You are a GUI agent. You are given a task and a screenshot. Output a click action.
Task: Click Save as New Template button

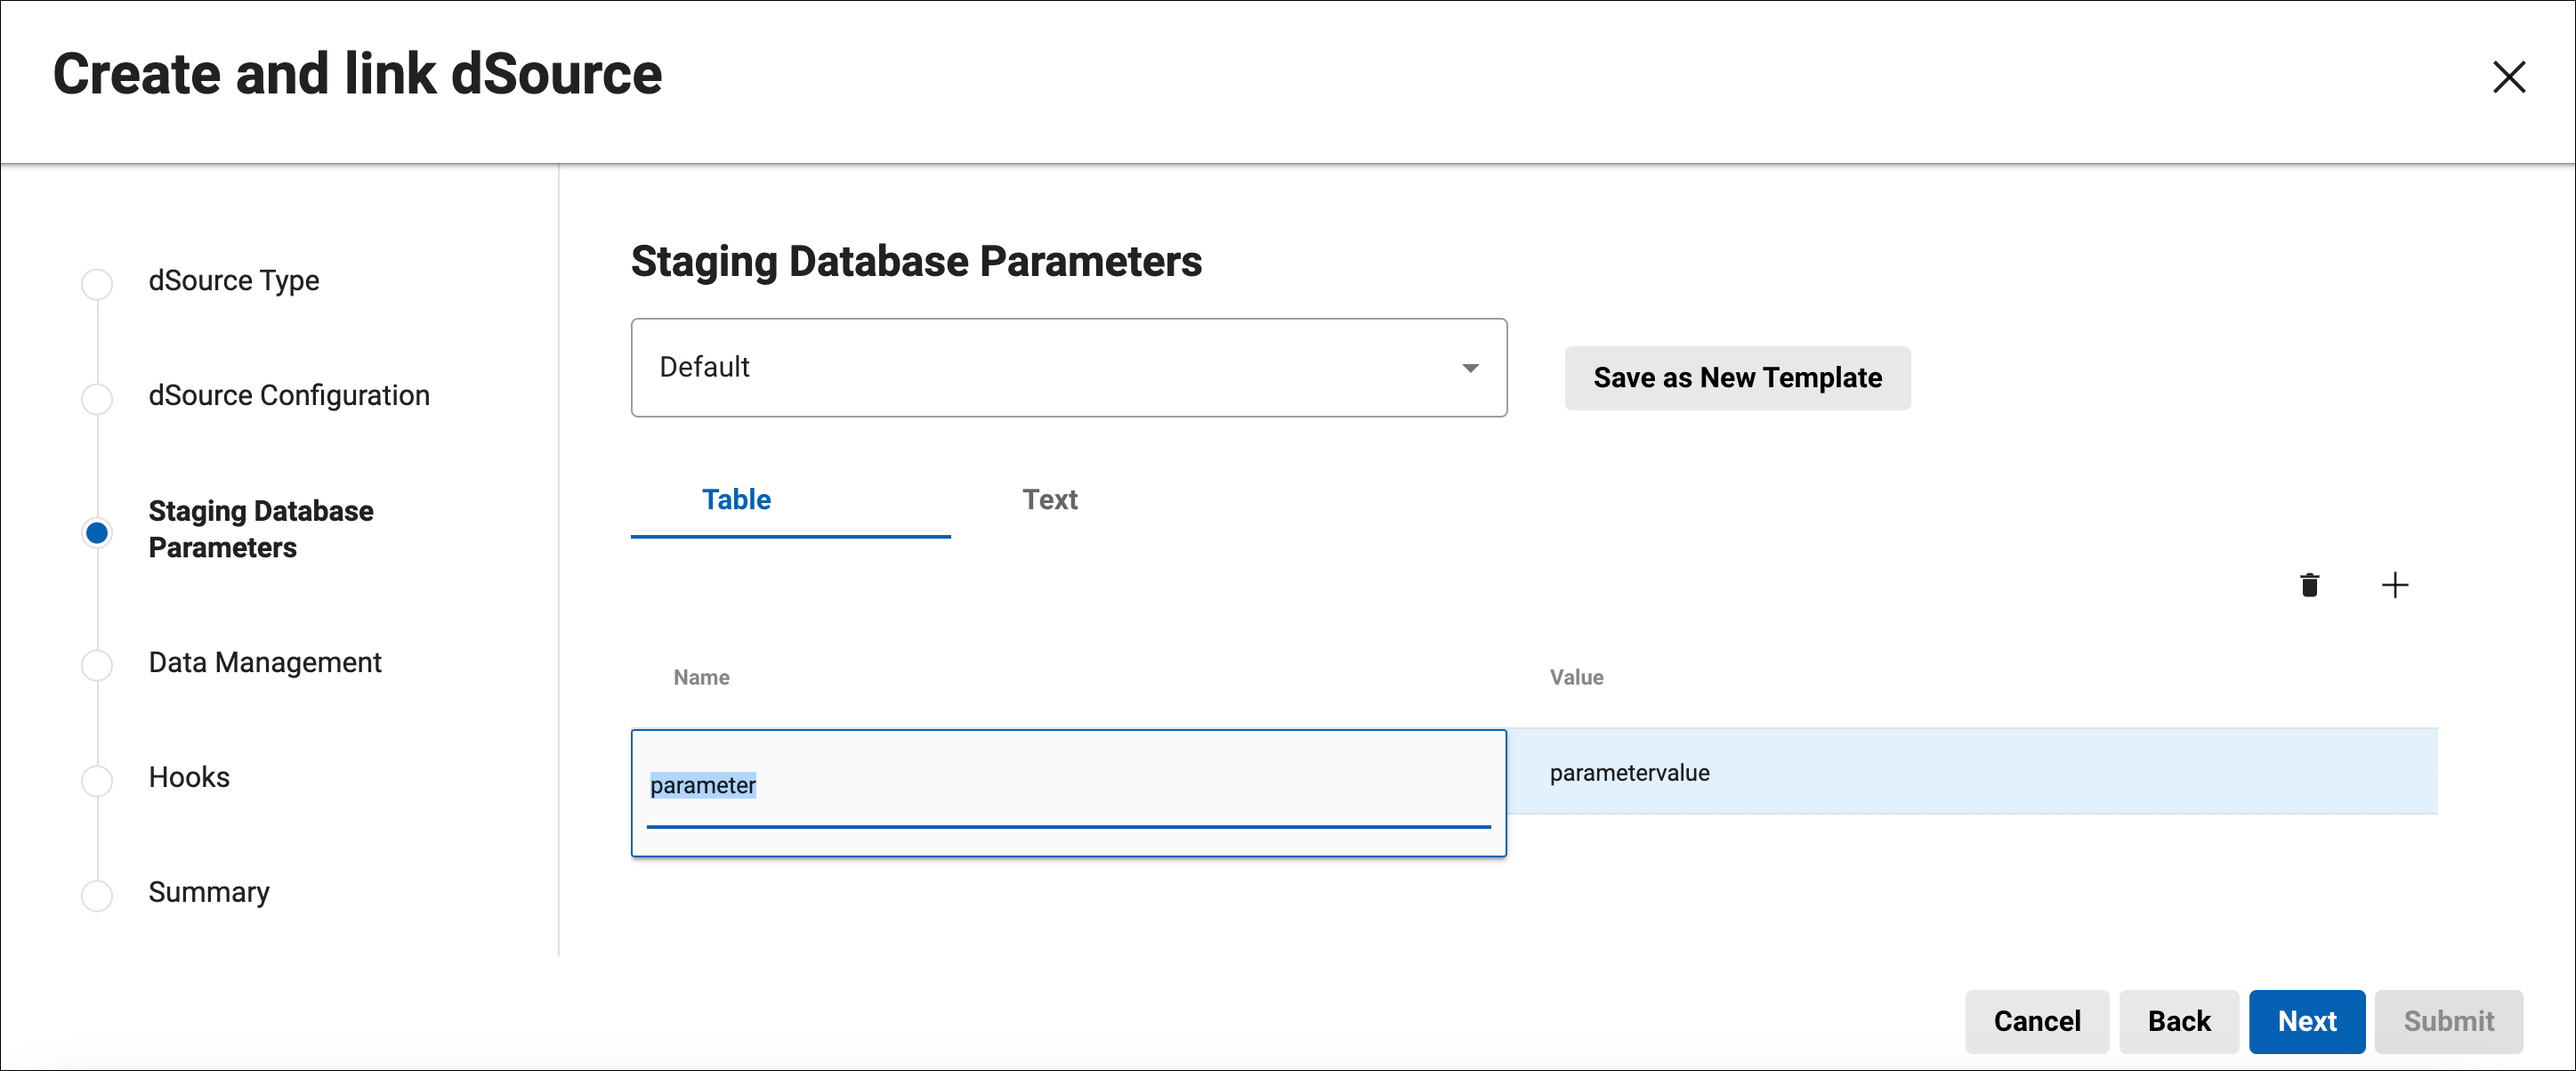tap(1737, 377)
